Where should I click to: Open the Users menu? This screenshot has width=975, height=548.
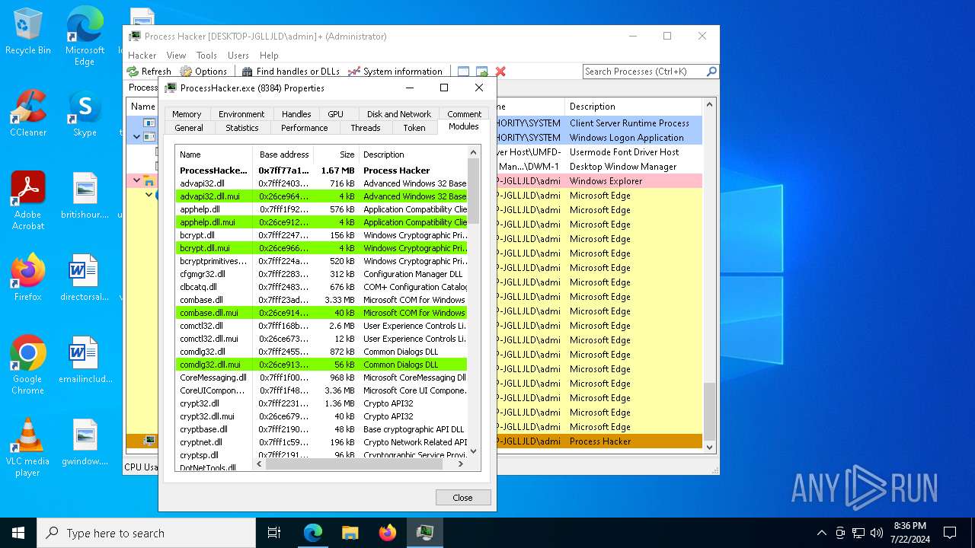[x=238, y=56]
